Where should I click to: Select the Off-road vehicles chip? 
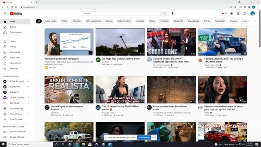94,21
